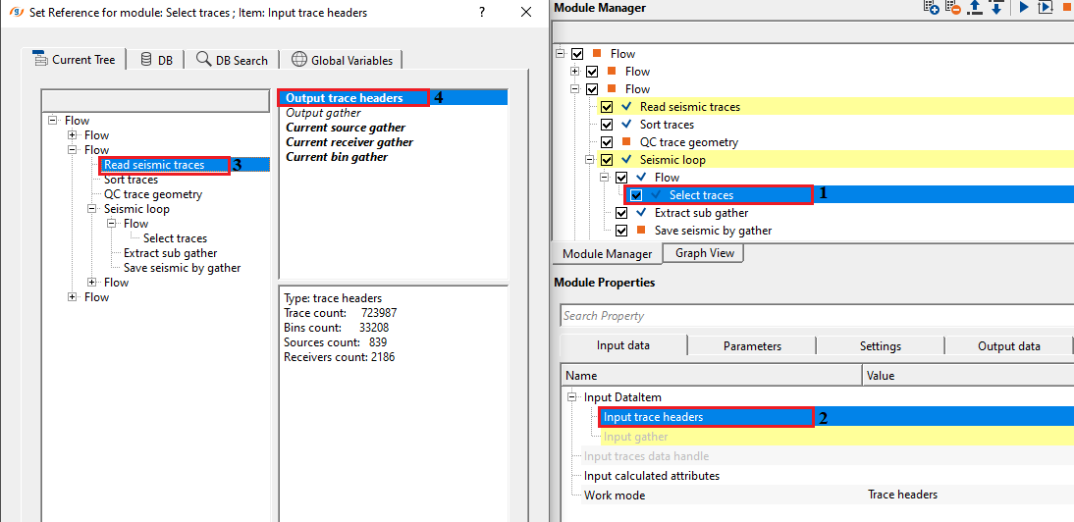Collapse the Input DataItem property group

pyautogui.click(x=573, y=397)
